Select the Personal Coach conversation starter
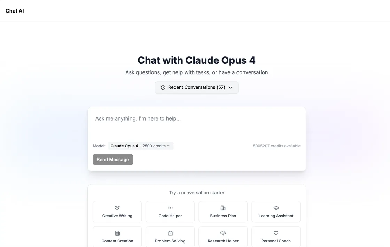The width and height of the screenshot is (390, 247). tap(276, 237)
